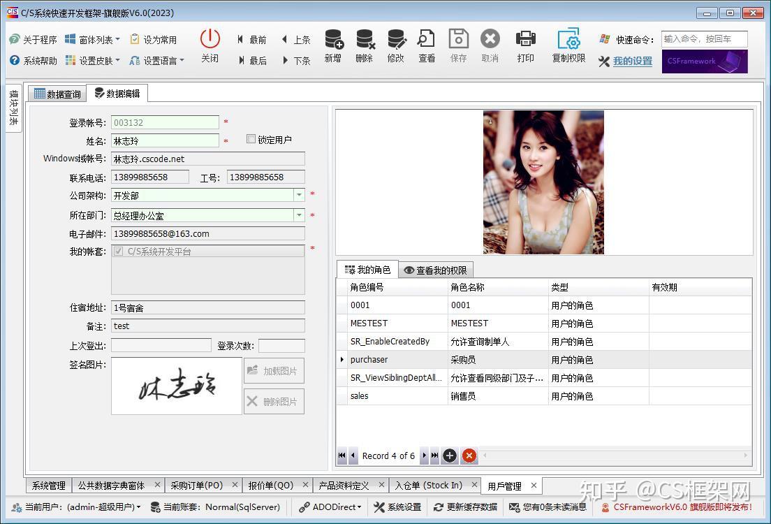Screen dimensions: 771x524
Task: Click the 打印 (Print) toolbar icon
Action: point(525,45)
